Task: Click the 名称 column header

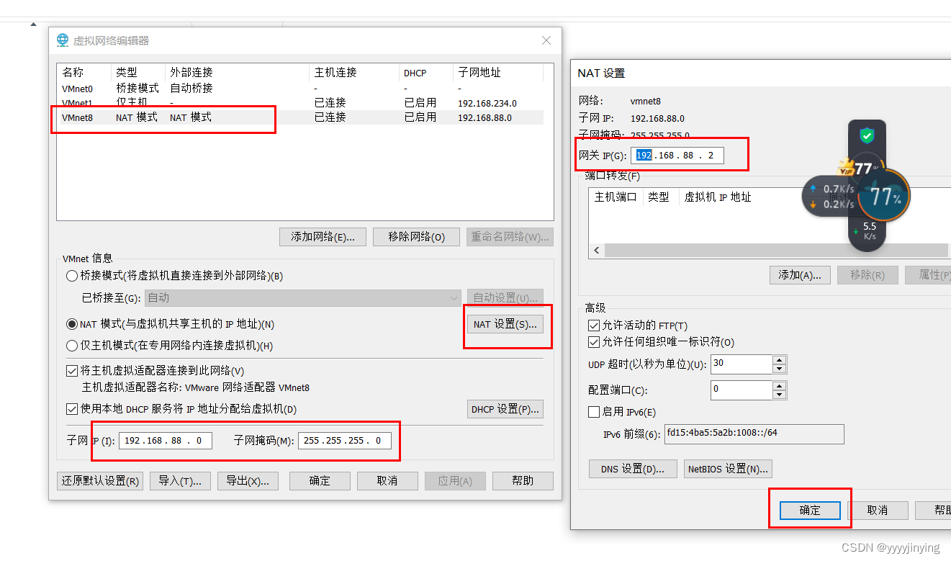Action: coord(84,73)
